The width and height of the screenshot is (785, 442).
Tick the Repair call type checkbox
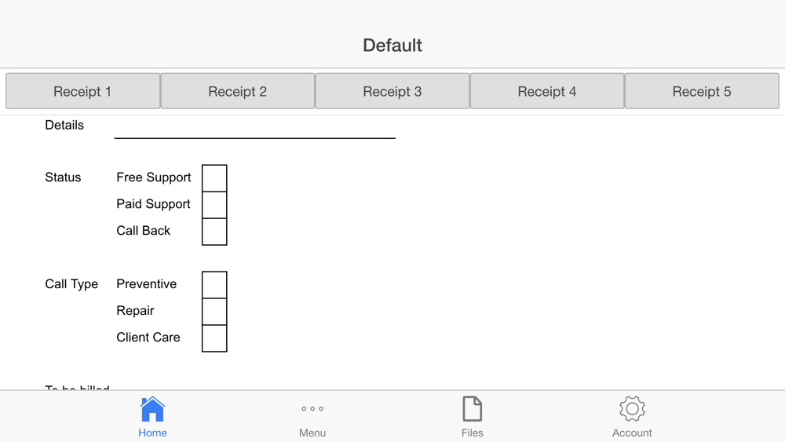click(214, 312)
